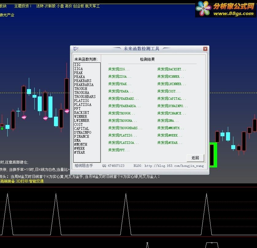257x248 pixels.
Task: Click the 激光产业 label in the chart
Action: click(7, 15)
